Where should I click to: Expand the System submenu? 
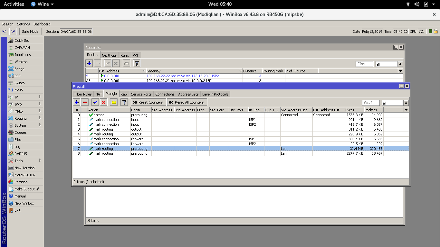click(x=25, y=125)
